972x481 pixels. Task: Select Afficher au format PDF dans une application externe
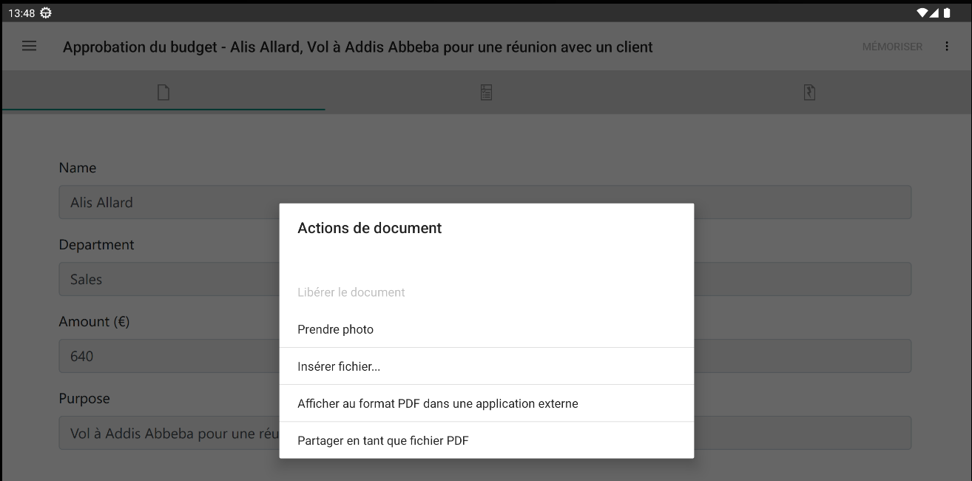[x=436, y=403]
